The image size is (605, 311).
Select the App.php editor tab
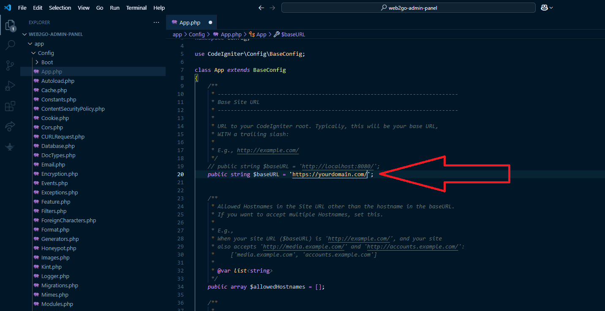(189, 22)
